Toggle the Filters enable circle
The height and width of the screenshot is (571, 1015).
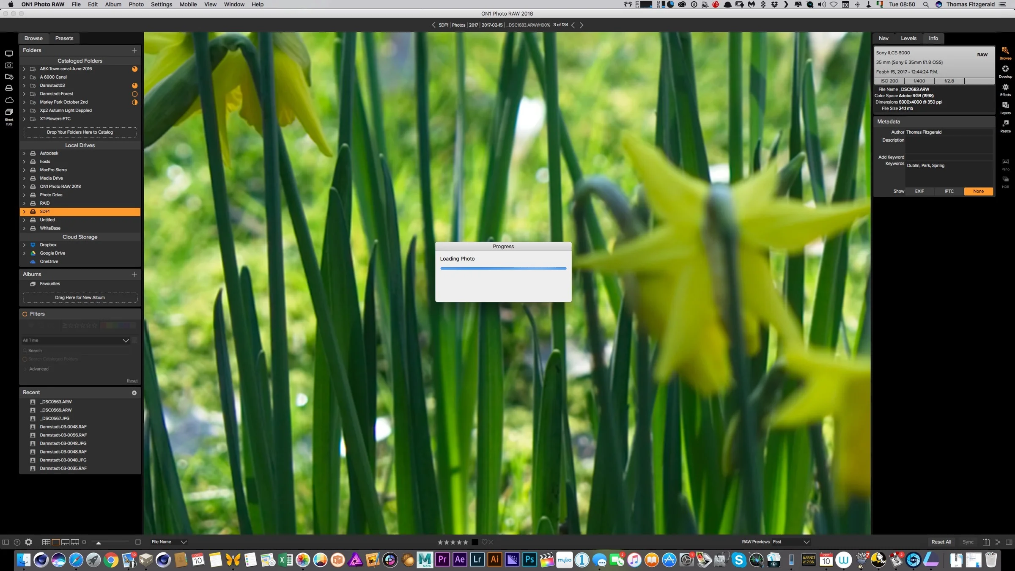pyautogui.click(x=25, y=314)
